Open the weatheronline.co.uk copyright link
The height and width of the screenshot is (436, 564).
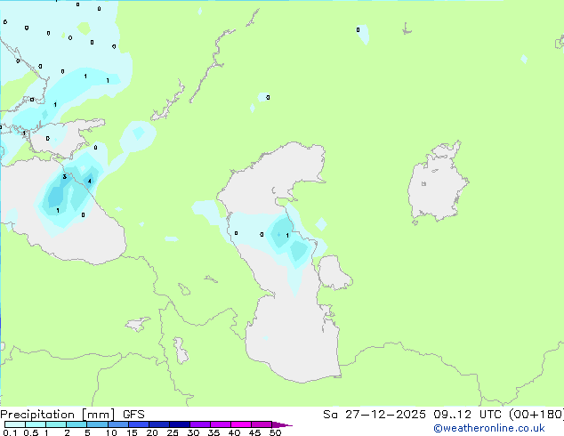488,428
